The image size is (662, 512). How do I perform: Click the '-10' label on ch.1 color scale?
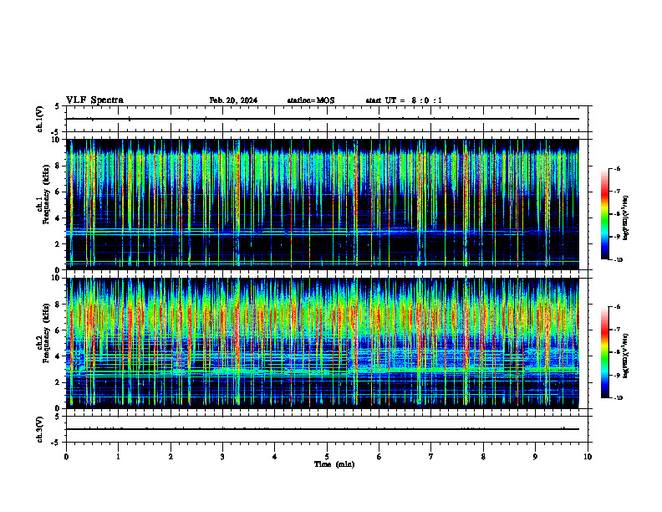click(618, 260)
